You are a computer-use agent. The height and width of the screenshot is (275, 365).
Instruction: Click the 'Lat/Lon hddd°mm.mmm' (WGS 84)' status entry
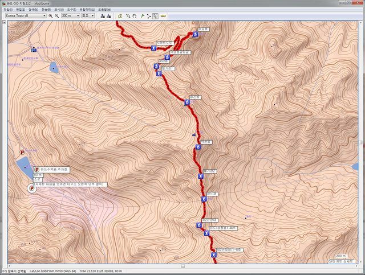[53, 271]
